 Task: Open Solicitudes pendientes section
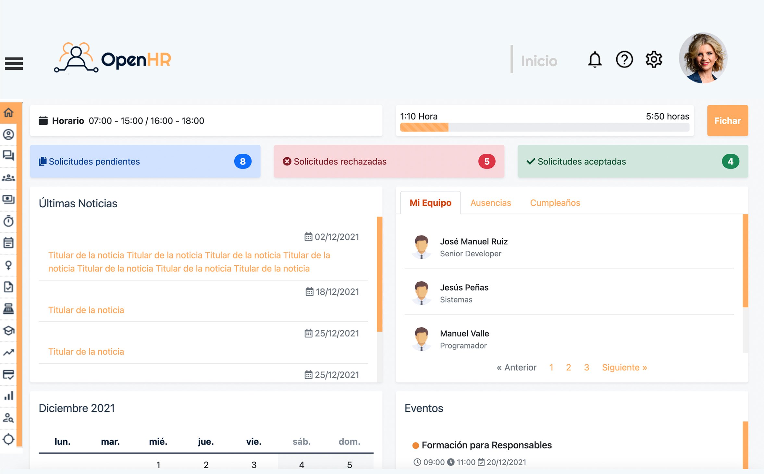point(144,162)
